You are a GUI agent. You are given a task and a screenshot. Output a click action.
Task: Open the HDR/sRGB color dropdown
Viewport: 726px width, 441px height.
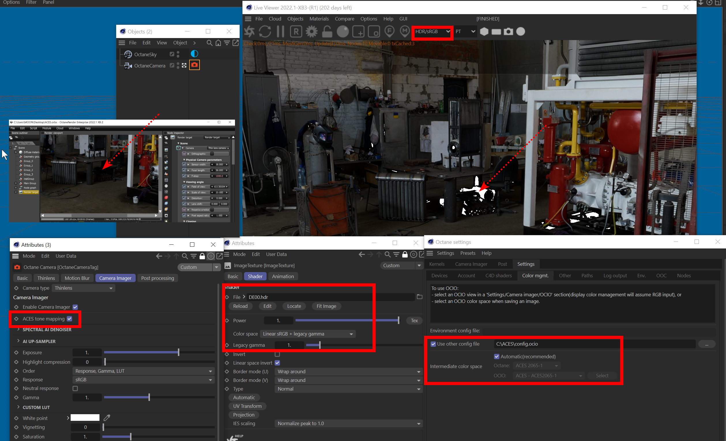[432, 31]
